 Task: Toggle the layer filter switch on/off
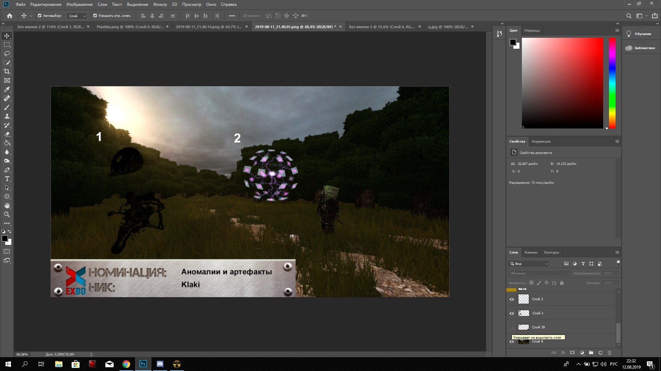tap(618, 263)
